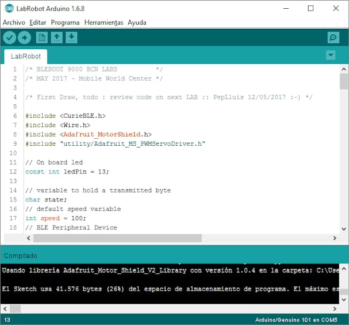Click the '// default speed variable' comment
The height and width of the screenshot is (325, 349).
click(73, 209)
